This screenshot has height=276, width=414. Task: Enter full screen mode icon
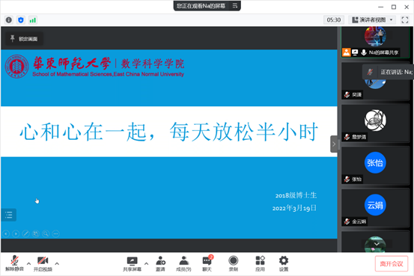[405, 20]
